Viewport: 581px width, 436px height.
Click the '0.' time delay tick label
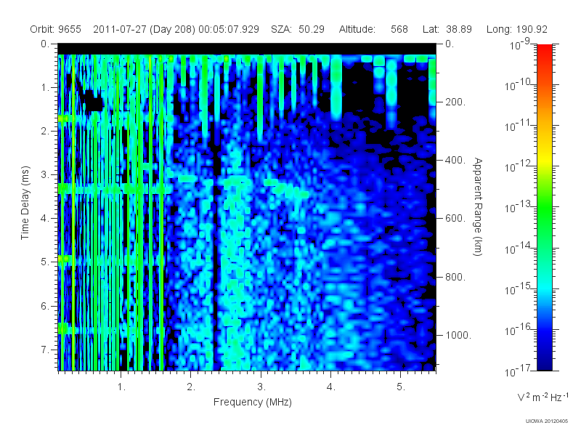(x=45, y=44)
